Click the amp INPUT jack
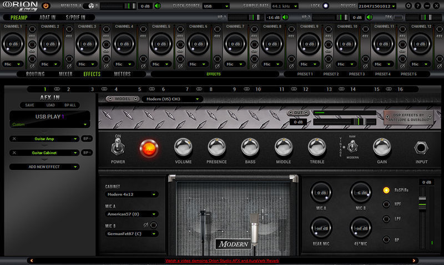 [x=421, y=148]
